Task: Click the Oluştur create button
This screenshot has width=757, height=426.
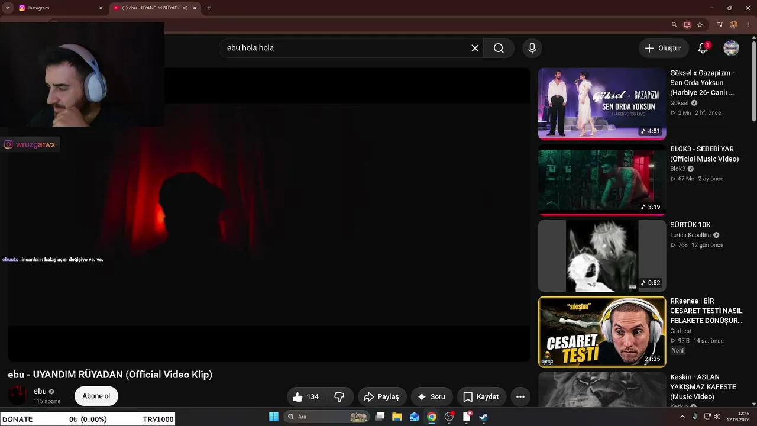Action: click(663, 48)
